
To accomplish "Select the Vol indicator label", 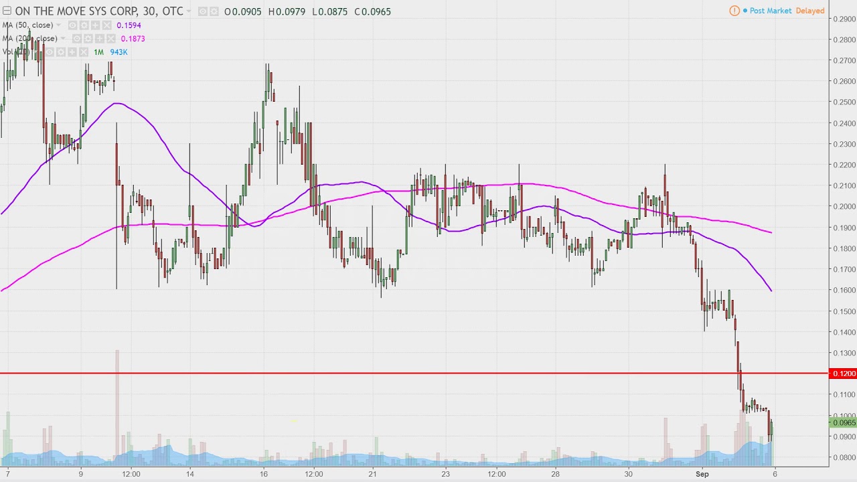I will coord(16,52).
